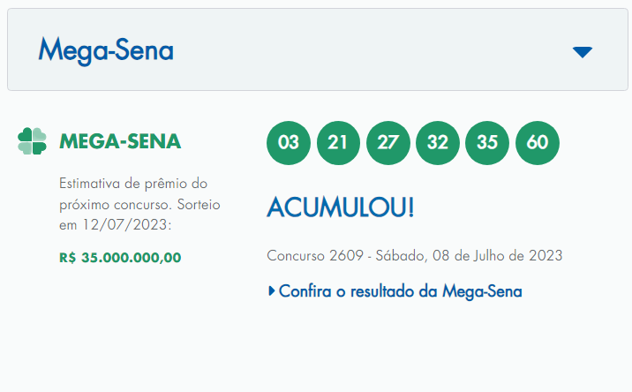
Task: Click the 'próximo concurso. Sorteio' text line
Action: coord(139,204)
